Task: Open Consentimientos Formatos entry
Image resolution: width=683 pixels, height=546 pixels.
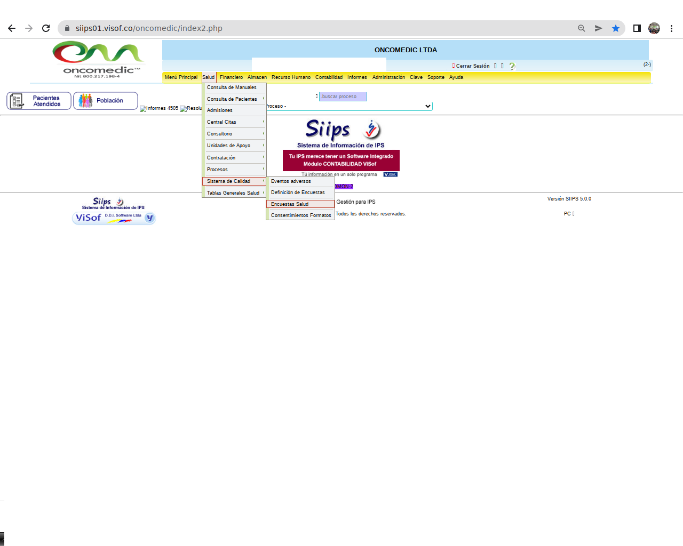Action: click(x=300, y=215)
